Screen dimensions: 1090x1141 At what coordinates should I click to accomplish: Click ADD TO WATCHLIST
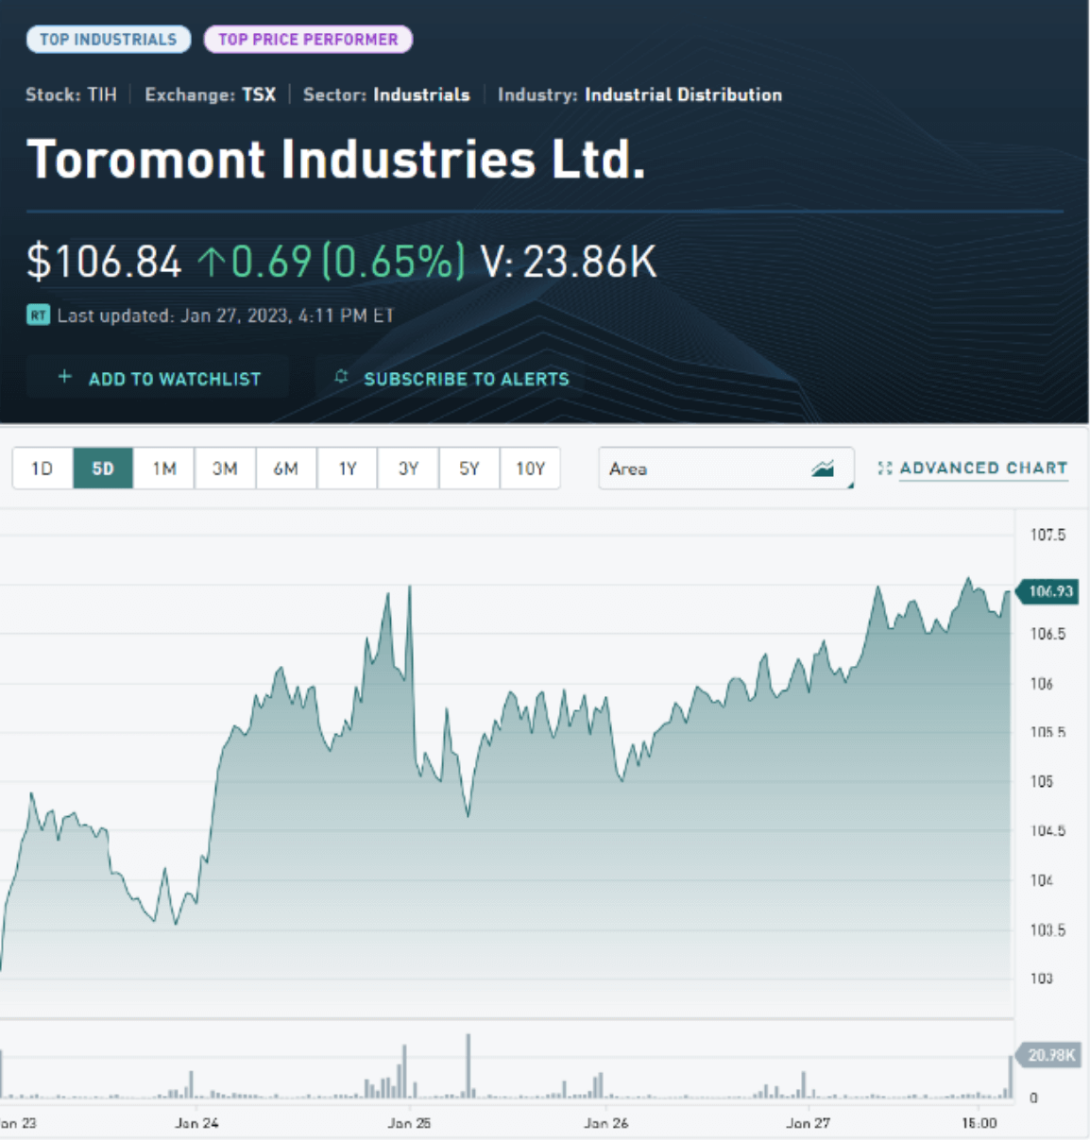tap(159, 377)
